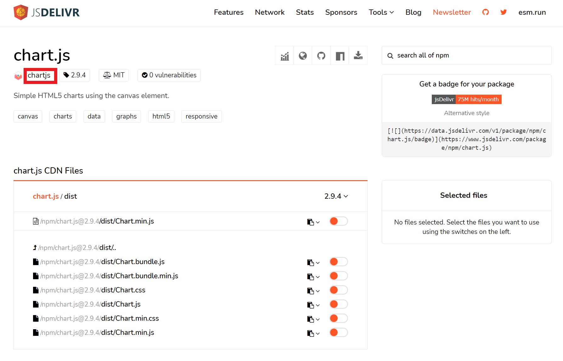Open the Sponsors page

(341, 12)
